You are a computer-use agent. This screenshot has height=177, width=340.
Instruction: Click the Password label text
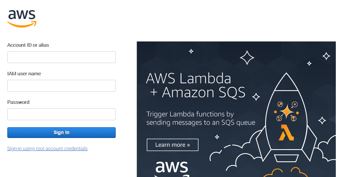tap(18, 102)
